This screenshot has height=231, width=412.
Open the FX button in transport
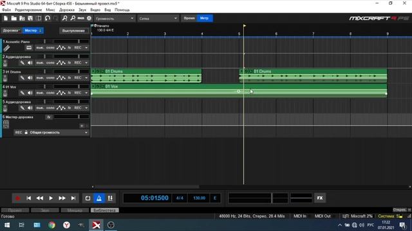(320, 198)
